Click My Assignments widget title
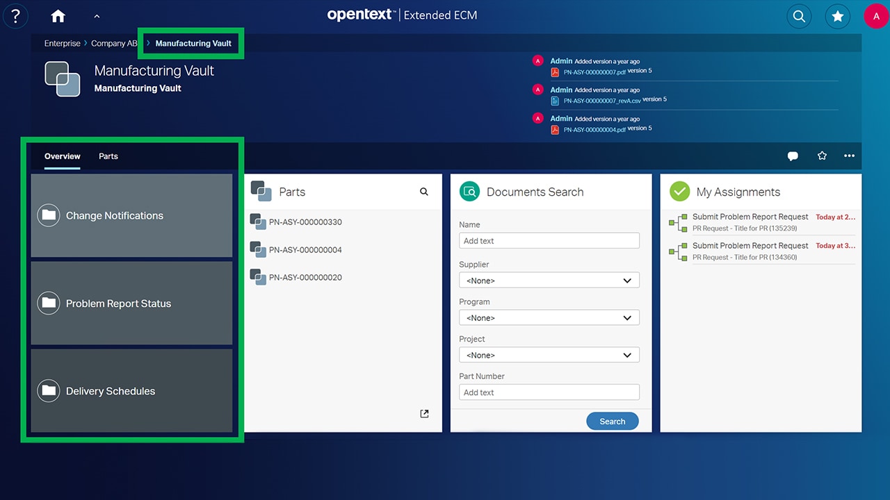The image size is (890, 500). click(x=738, y=192)
